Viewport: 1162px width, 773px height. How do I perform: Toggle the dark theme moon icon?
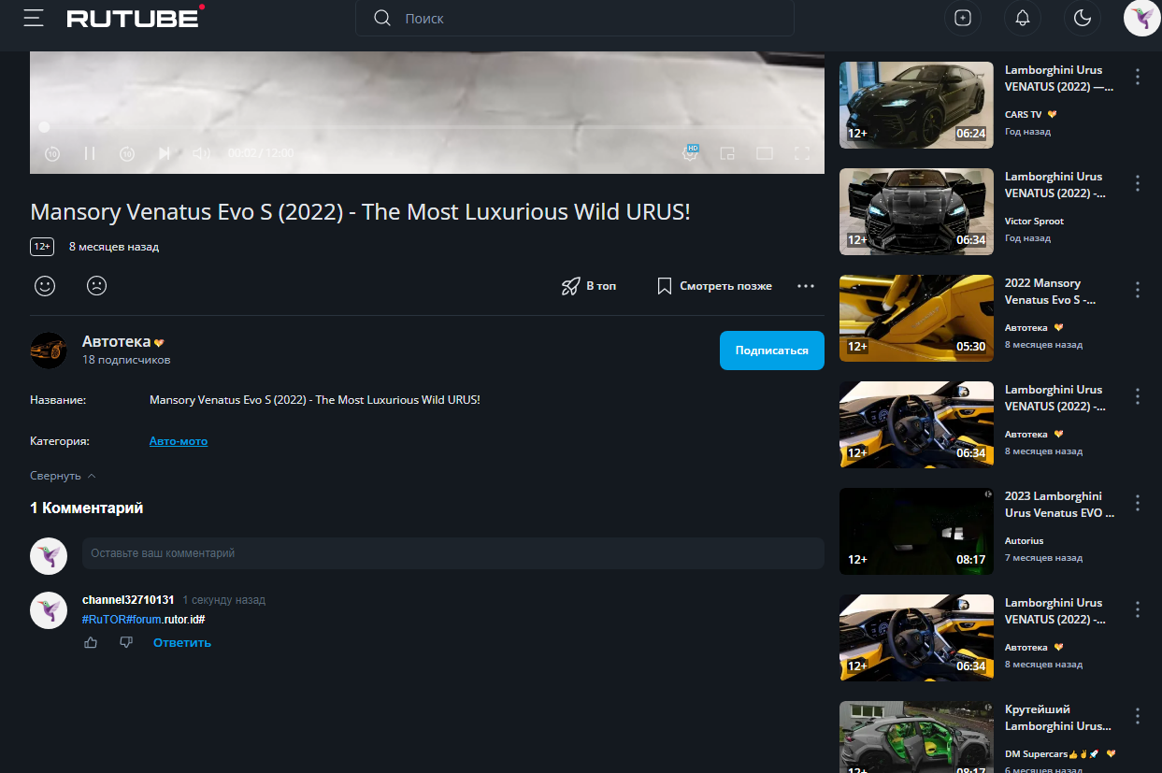[1083, 18]
